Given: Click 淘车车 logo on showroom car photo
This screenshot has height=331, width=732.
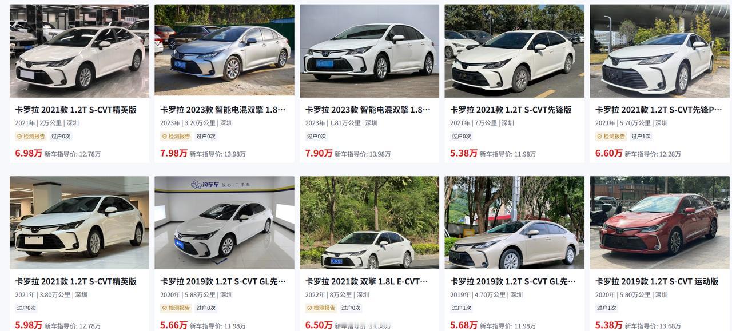Looking at the screenshot, I should pyautogui.click(x=204, y=184).
